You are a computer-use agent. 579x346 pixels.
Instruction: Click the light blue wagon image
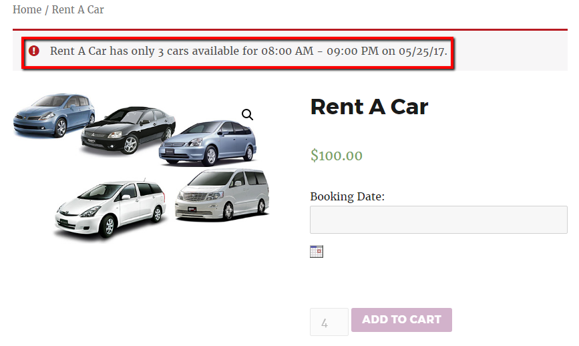(x=207, y=144)
